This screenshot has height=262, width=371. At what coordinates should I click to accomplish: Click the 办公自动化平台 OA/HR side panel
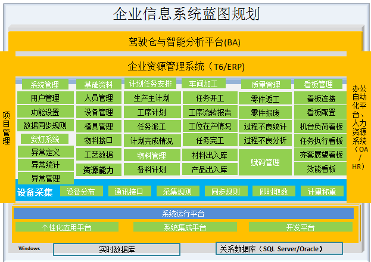359,127
